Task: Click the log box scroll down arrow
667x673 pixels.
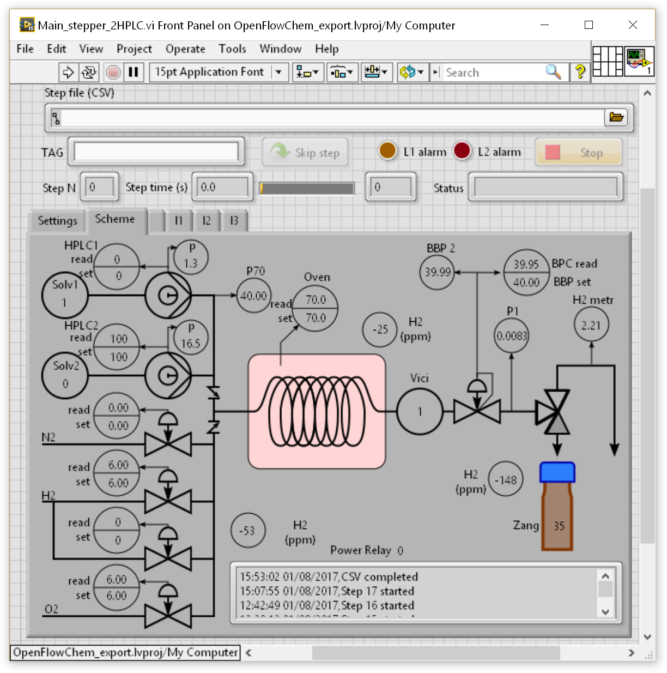Action: point(605,612)
